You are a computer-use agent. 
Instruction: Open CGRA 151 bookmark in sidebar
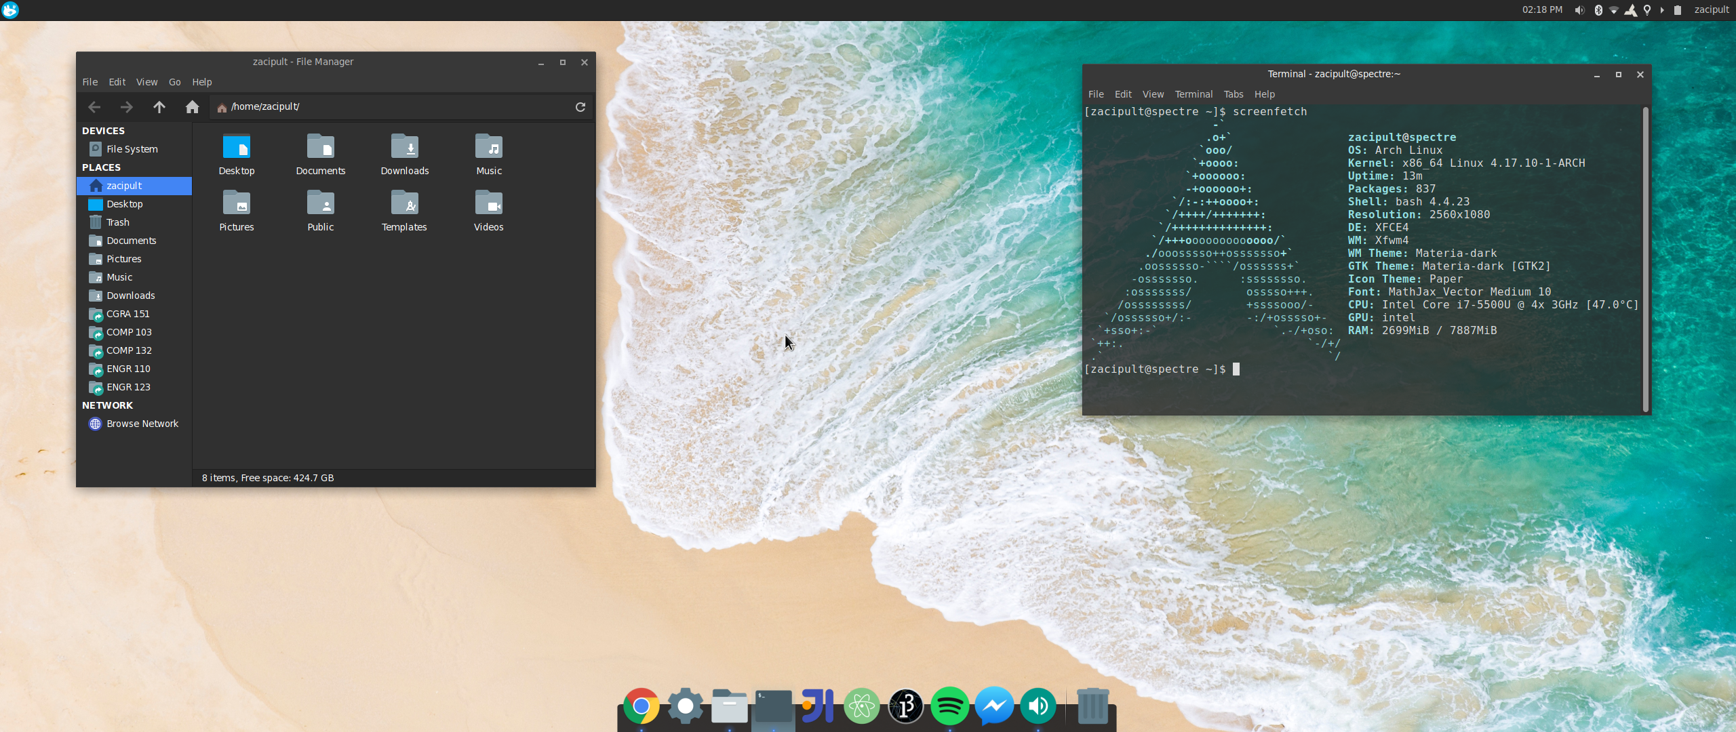click(134, 314)
